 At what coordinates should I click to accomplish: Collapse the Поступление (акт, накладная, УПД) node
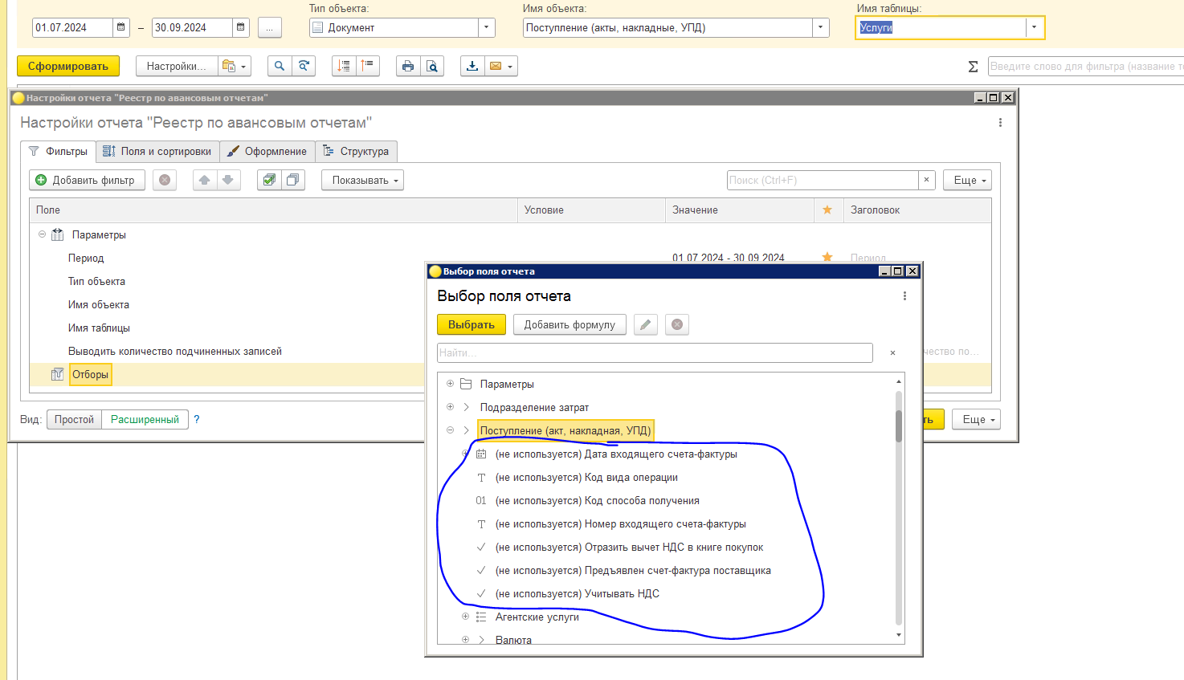click(451, 430)
